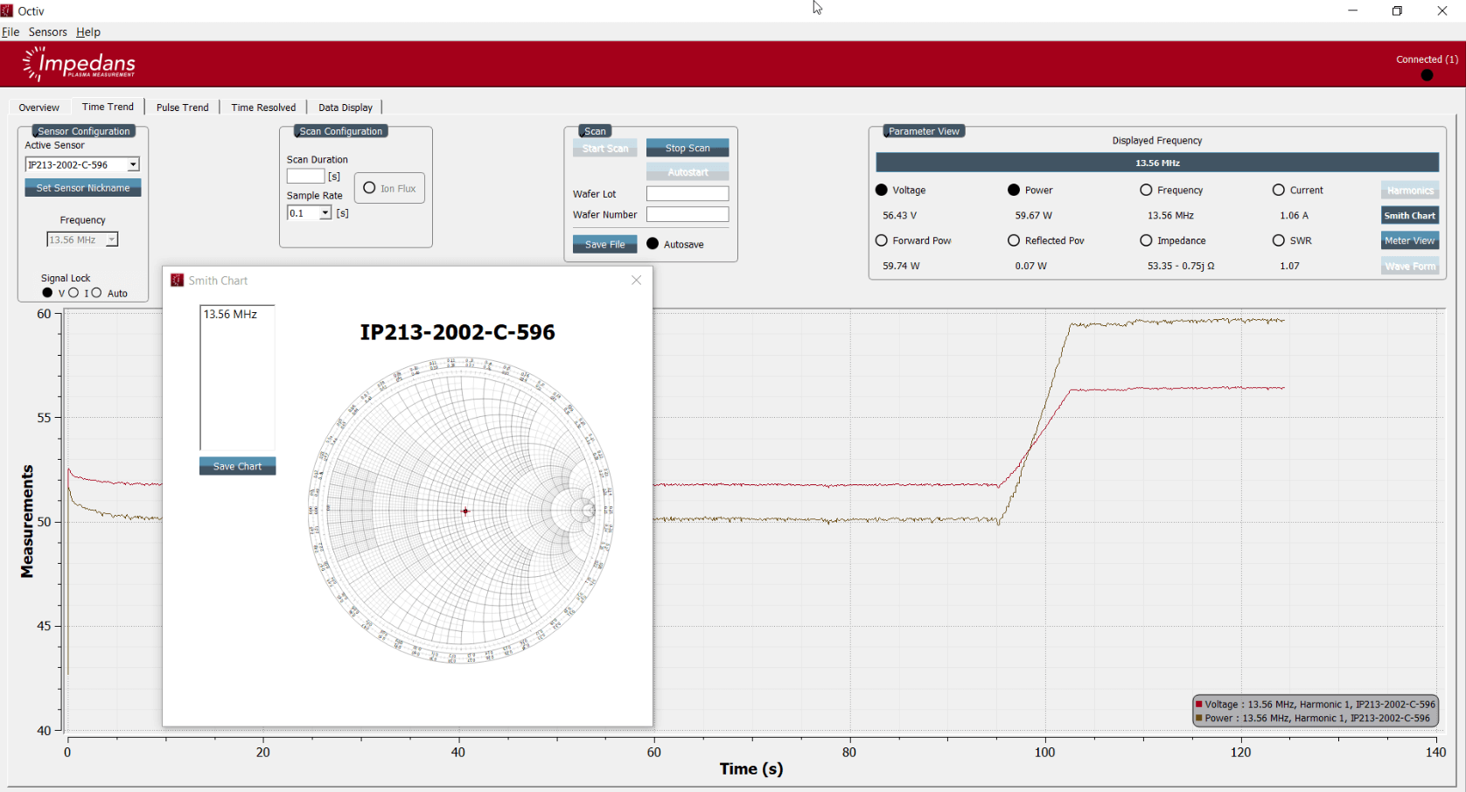Select the Impedance parameter radio button
Viewport: 1466px width, 792px height.
pyautogui.click(x=1146, y=240)
